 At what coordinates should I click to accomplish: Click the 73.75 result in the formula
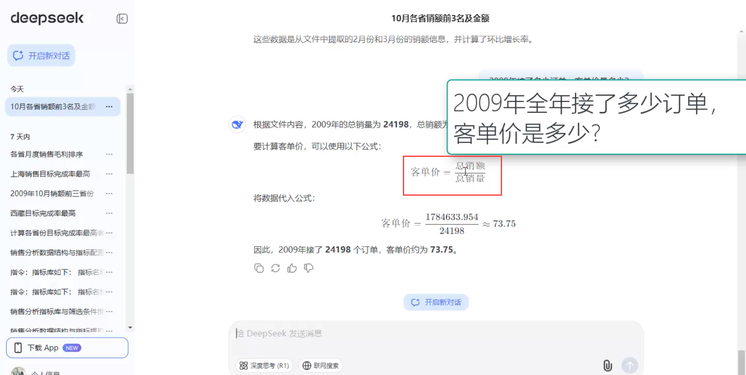pos(504,224)
